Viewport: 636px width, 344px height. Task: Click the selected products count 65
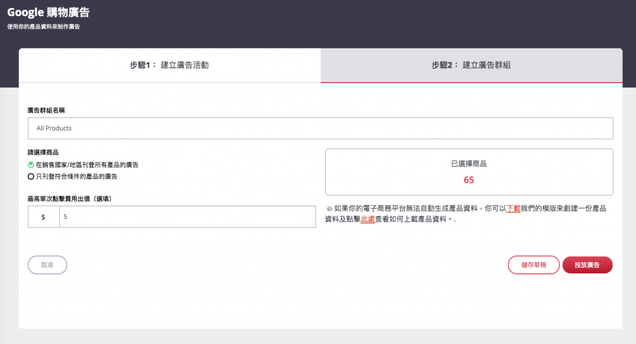[469, 180]
